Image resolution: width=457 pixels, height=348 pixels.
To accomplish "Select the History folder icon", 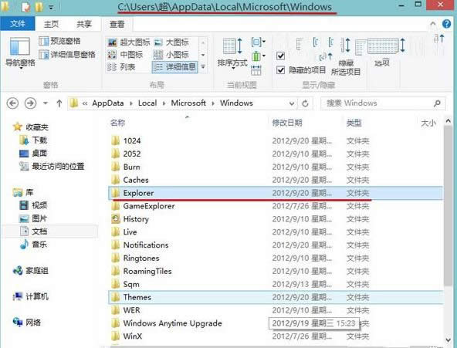I will click(x=116, y=218).
